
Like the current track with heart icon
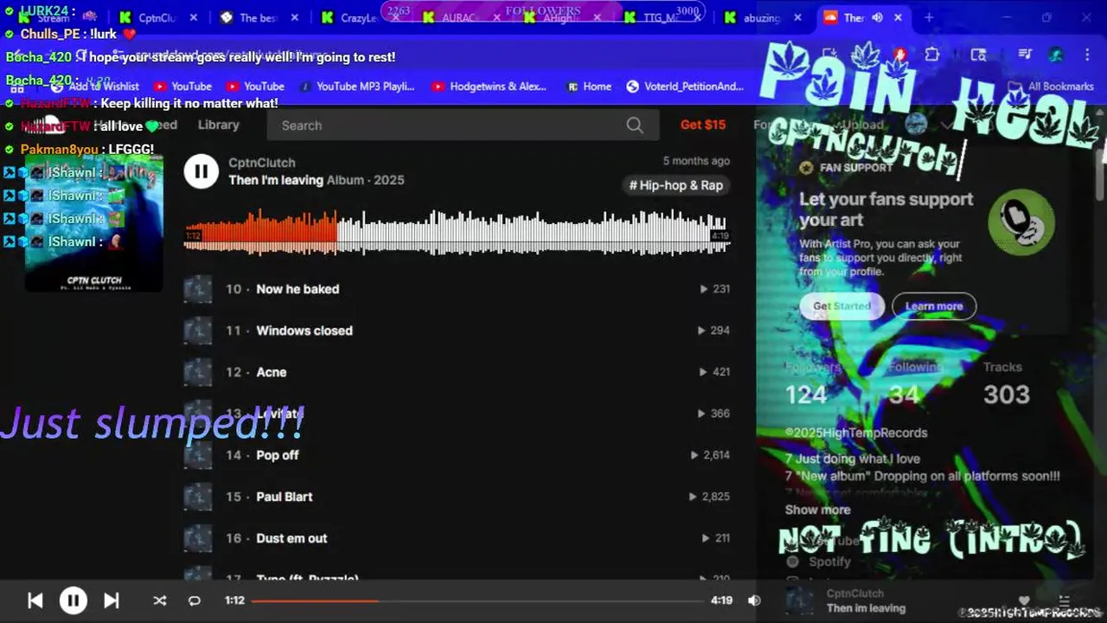point(1024,601)
